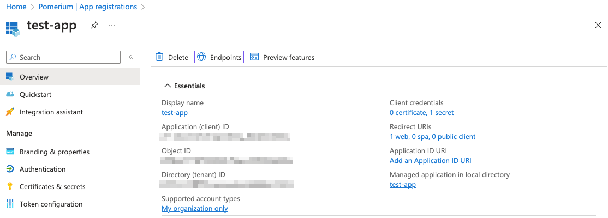Open '1 web, 0 spa, 0 public client'
Viewport: 608px width, 218px height.
(432, 137)
